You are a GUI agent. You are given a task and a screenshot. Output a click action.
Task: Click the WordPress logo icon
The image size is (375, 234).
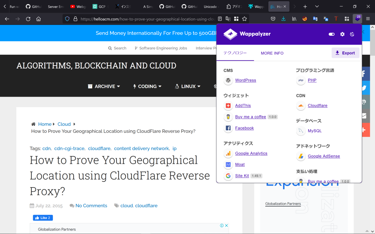[228, 80]
